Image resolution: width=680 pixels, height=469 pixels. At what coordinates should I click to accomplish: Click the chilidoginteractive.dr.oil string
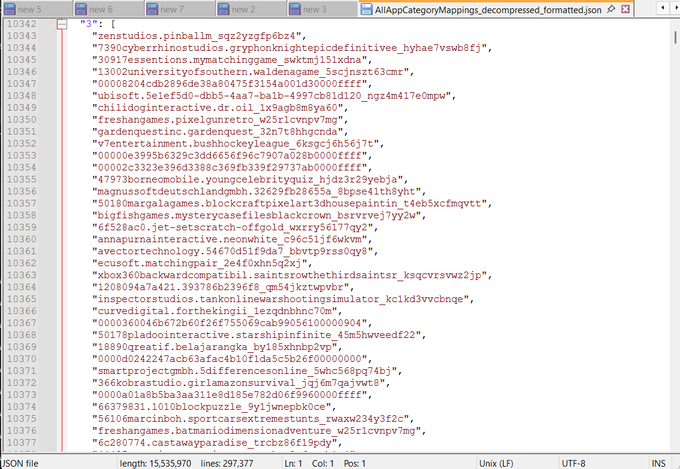(217, 108)
